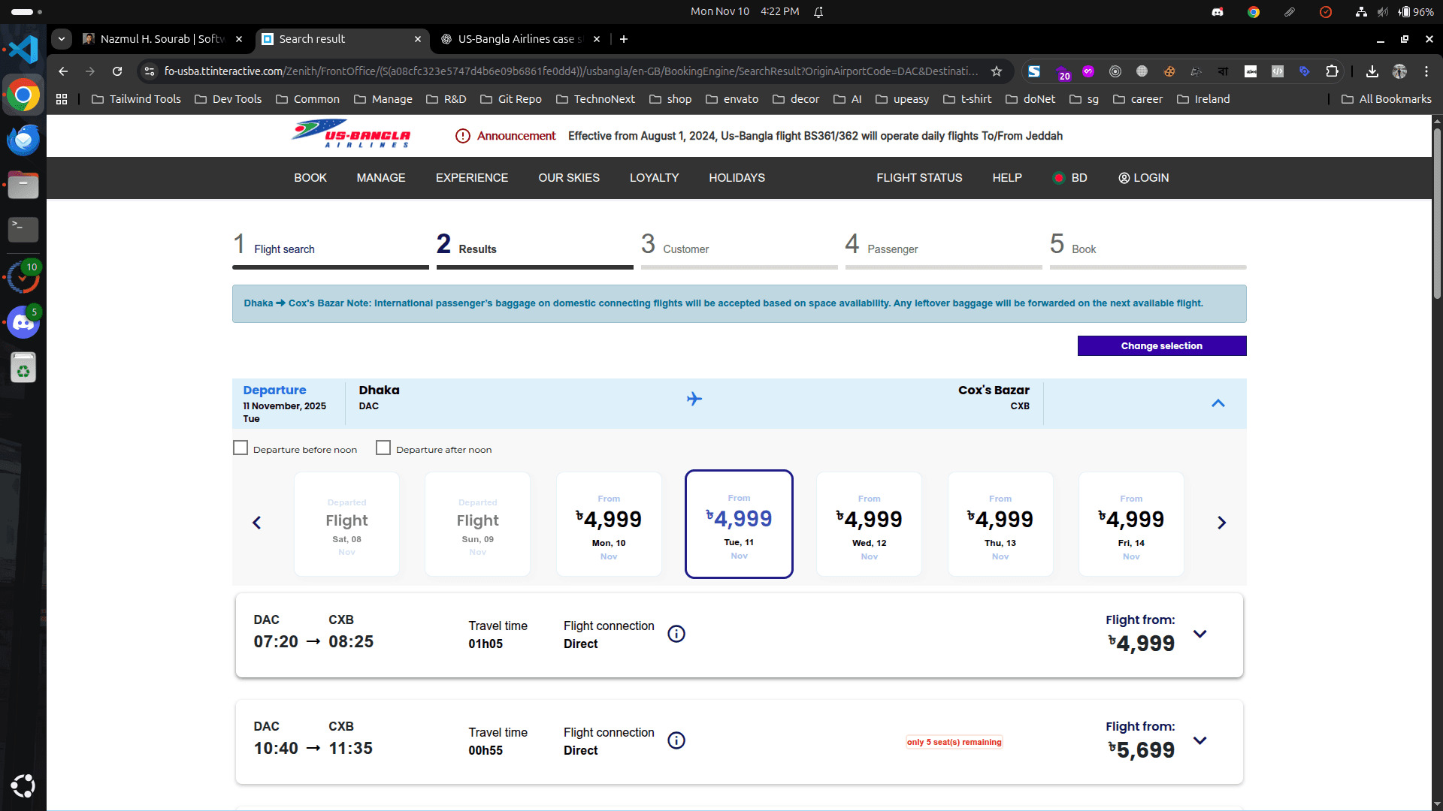The width and height of the screenshot is (1443, 811).
Task: Open the Discord icon in the system tray
Action: (x=1218, y=12)
